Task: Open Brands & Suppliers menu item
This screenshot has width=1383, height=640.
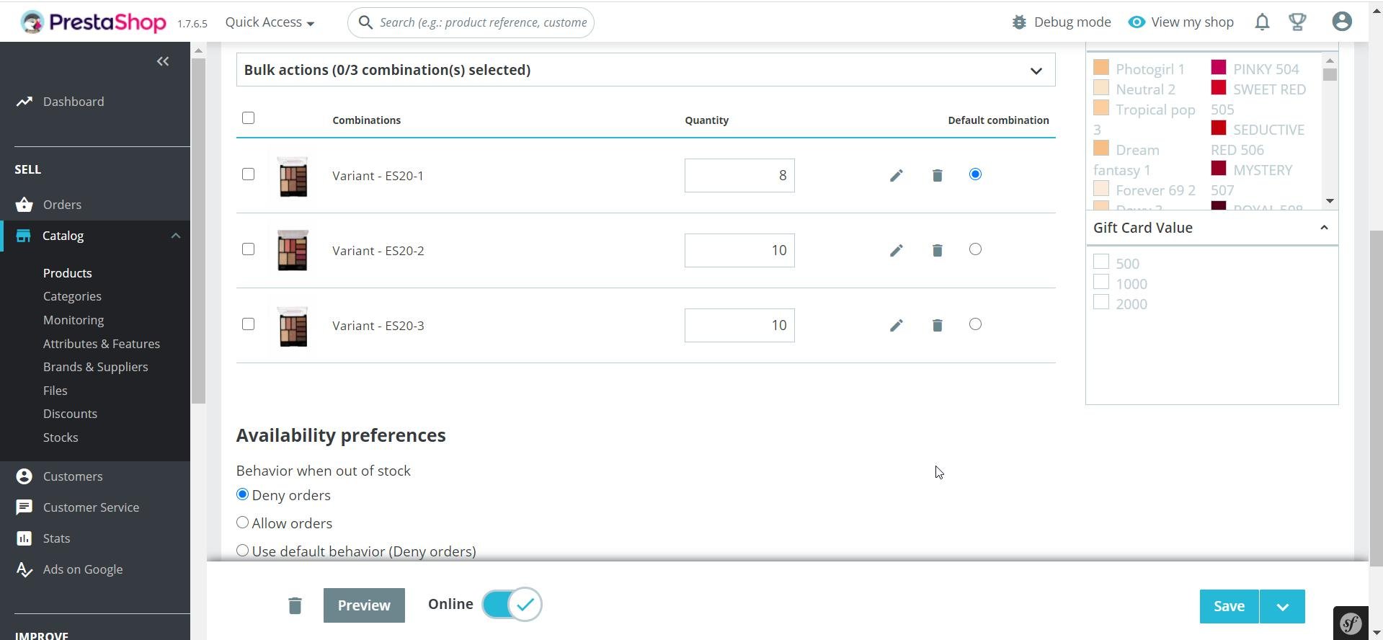Action: pyautogui.click(x=96, y=367)
